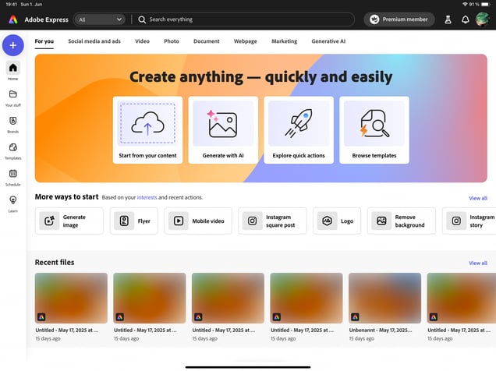
Task: Open the user profile avatar
Action: 483,19
